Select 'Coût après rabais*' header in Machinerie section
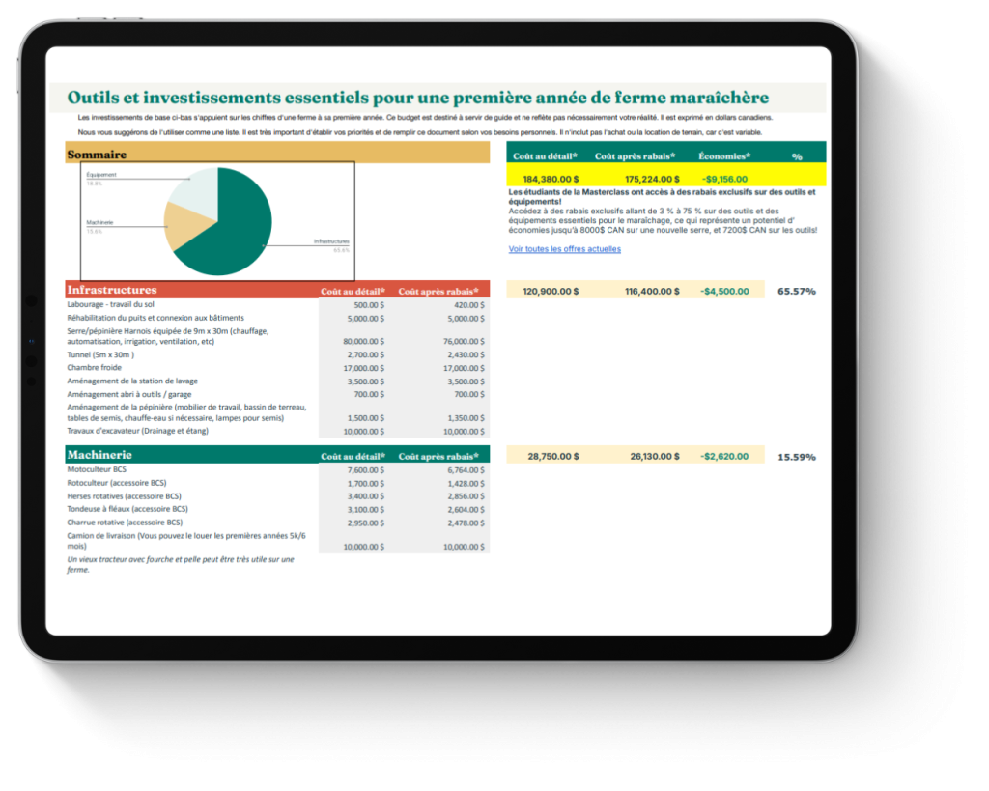This screenshot has width=989, height=791. point(438,456)
